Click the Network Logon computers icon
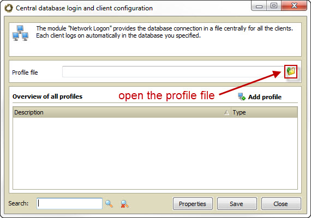311x218 pixels. pos(20,33)
